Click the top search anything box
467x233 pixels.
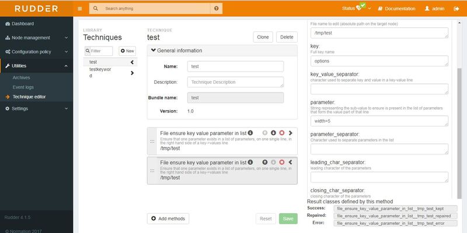pyautogui.click(x=156, y=9)
